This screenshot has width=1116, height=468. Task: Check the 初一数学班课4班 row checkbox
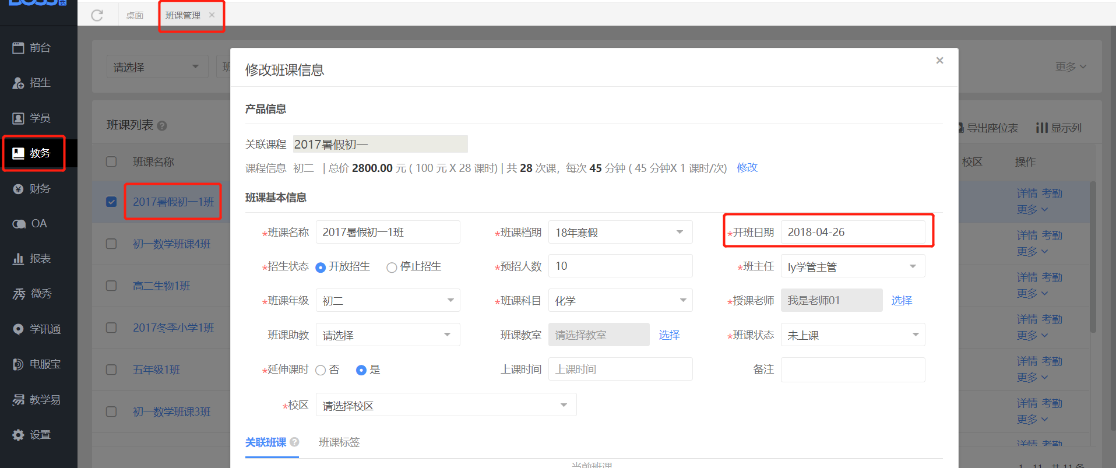click(111, 244)
